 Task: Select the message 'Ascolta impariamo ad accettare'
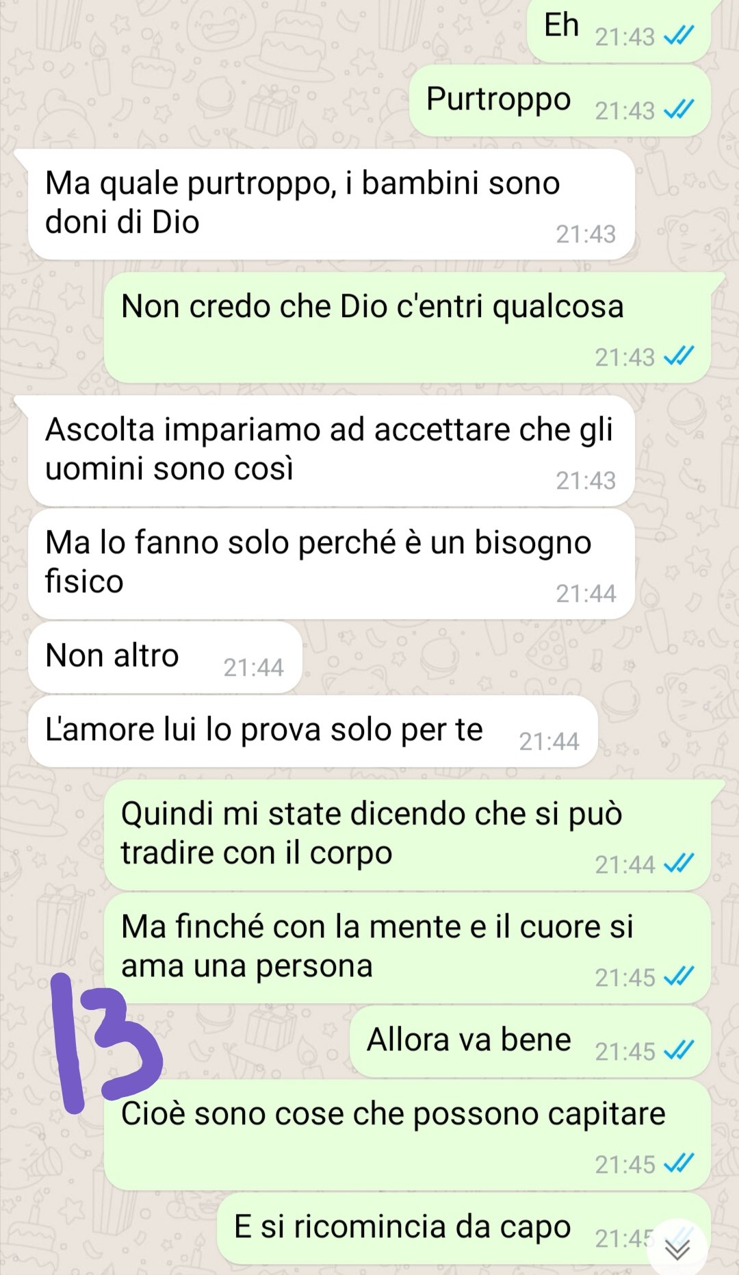(x=331, y=451)
